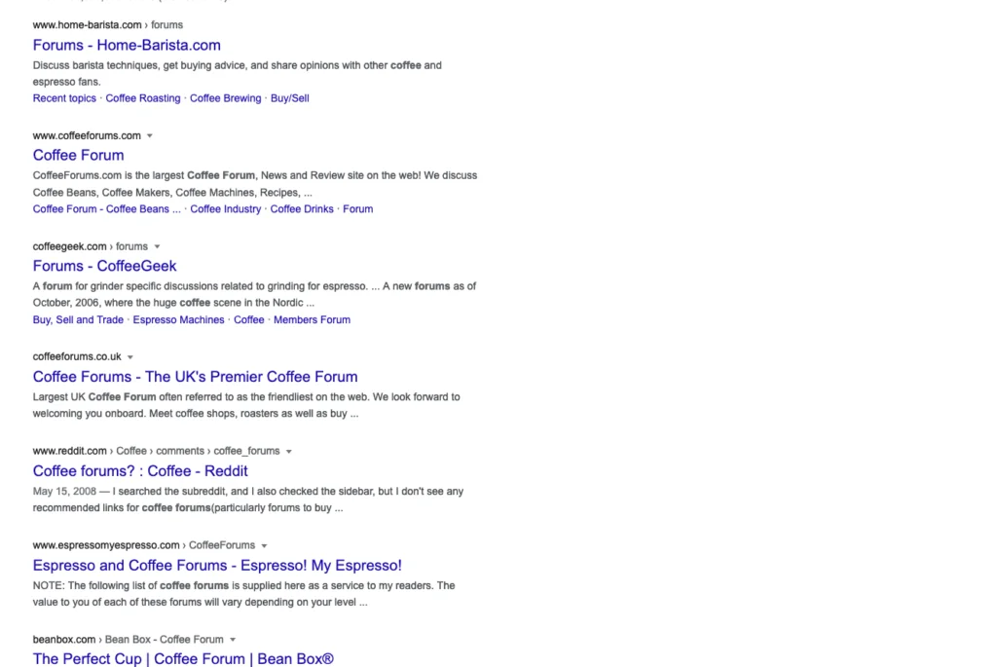Open Buy, Sell and Trade sitelink
This screenshot has height=667, width=997.
tap(78, 319)
